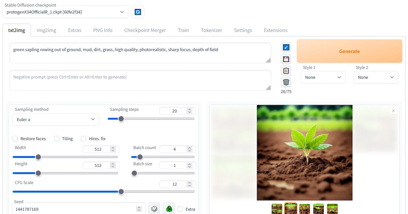Close the image preview with X
Screen dimensions: 408x214
coord(393,111)
